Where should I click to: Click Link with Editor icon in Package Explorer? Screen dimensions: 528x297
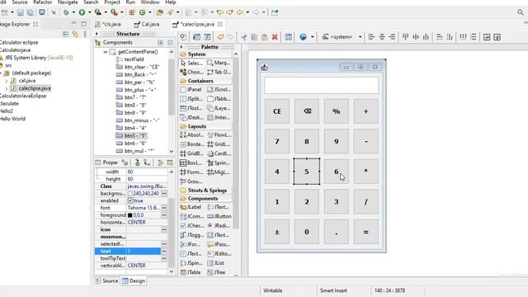[75, 34]
